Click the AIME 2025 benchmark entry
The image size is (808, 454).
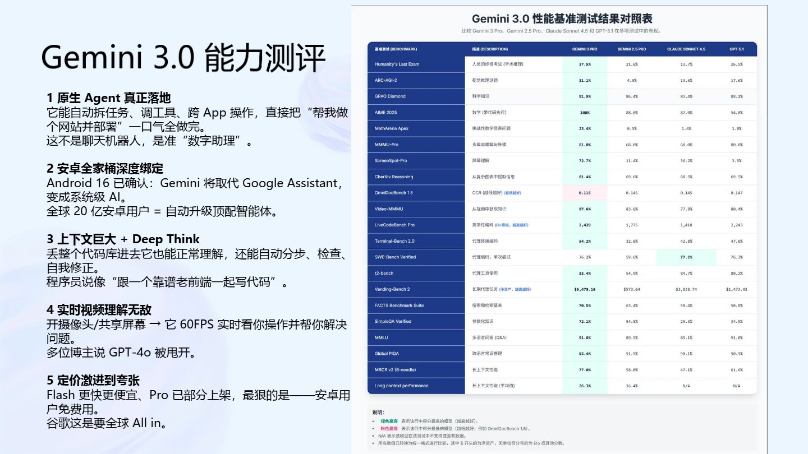[384, 112]
